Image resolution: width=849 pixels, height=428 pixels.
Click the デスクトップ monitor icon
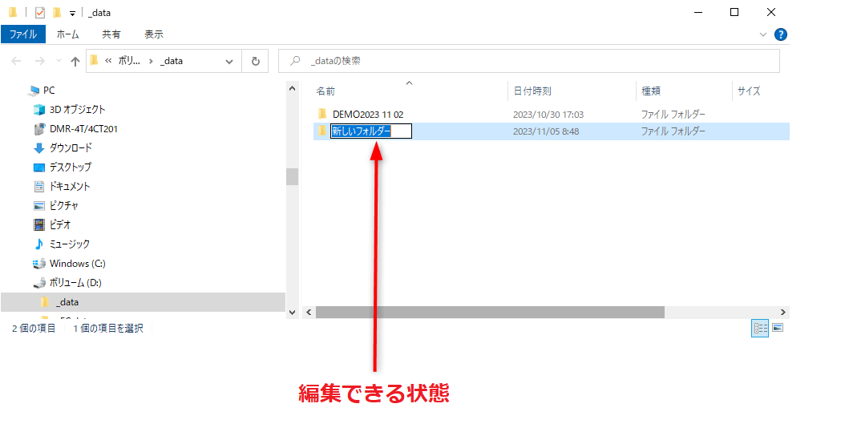[x=39, y=168]
